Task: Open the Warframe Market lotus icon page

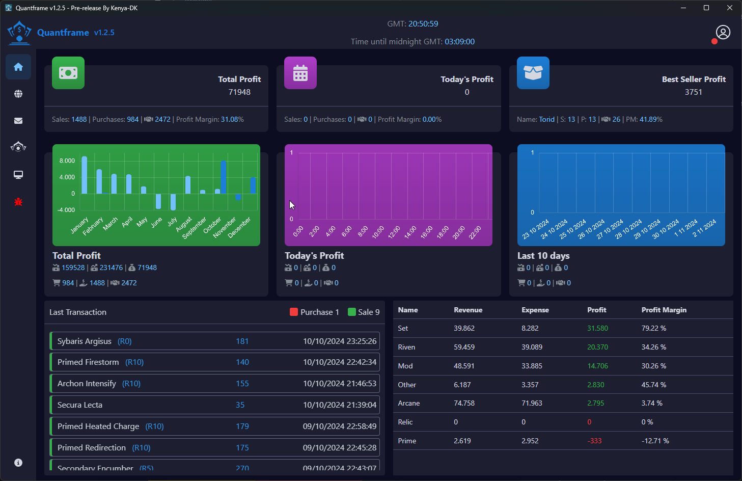Action: tap(18, 147)
